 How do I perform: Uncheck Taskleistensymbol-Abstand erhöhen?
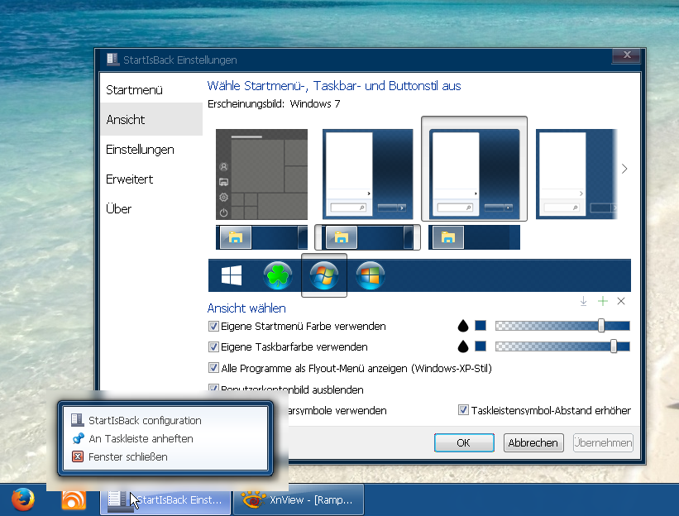(x=463, y=410)
